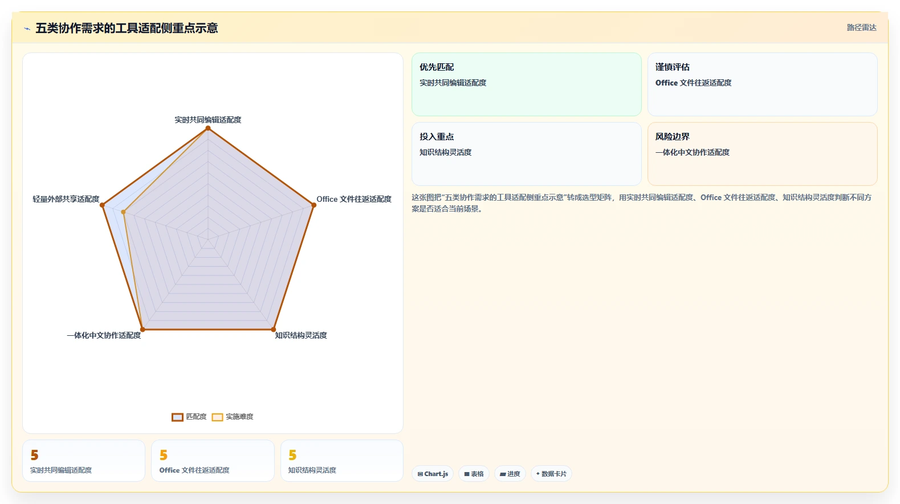The height and width of the screenshot is (504, 900).
Task: Click the 数据卡片 tag chip
Action: 551,474
